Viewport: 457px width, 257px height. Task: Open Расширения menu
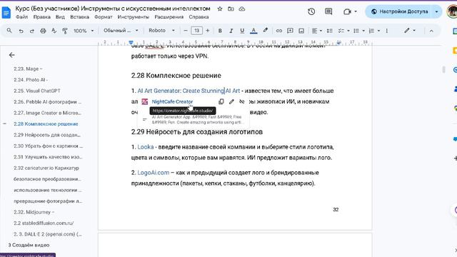(169, 17)
